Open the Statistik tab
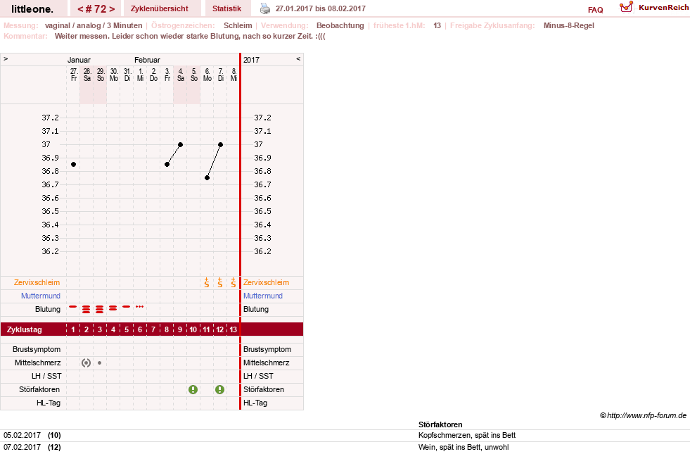Image resolution: width=690 pixels, height=466 pixels. 226,9
